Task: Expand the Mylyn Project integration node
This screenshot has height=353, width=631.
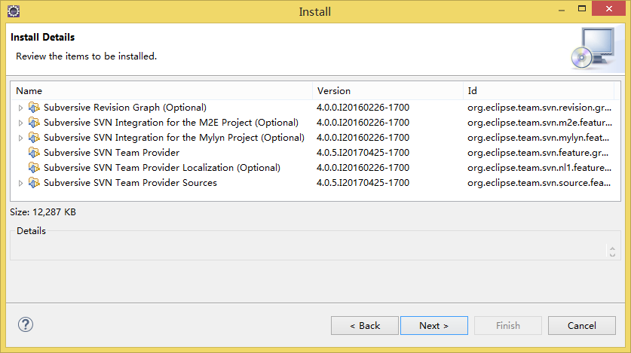Action: pyautogui.click(x=20, y=138)
